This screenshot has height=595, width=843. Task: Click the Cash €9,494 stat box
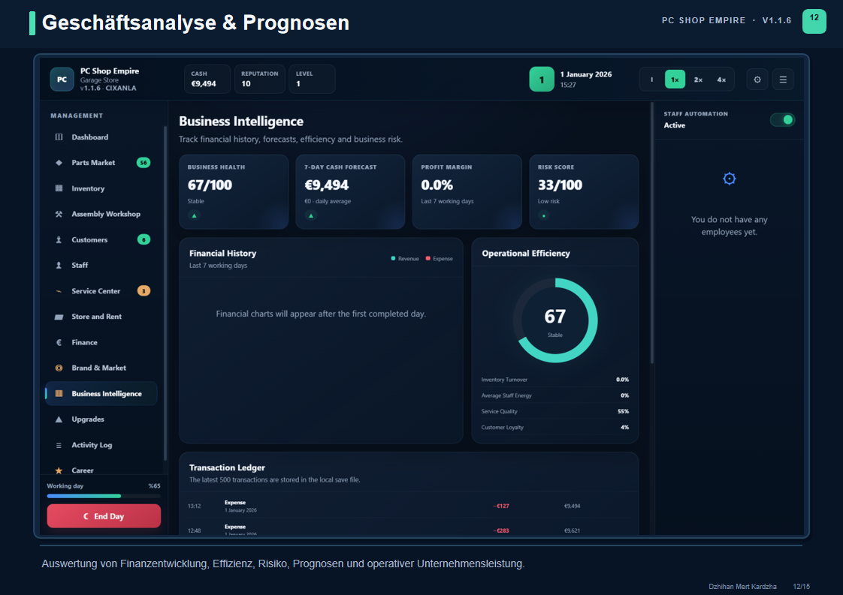click(207, 79)
